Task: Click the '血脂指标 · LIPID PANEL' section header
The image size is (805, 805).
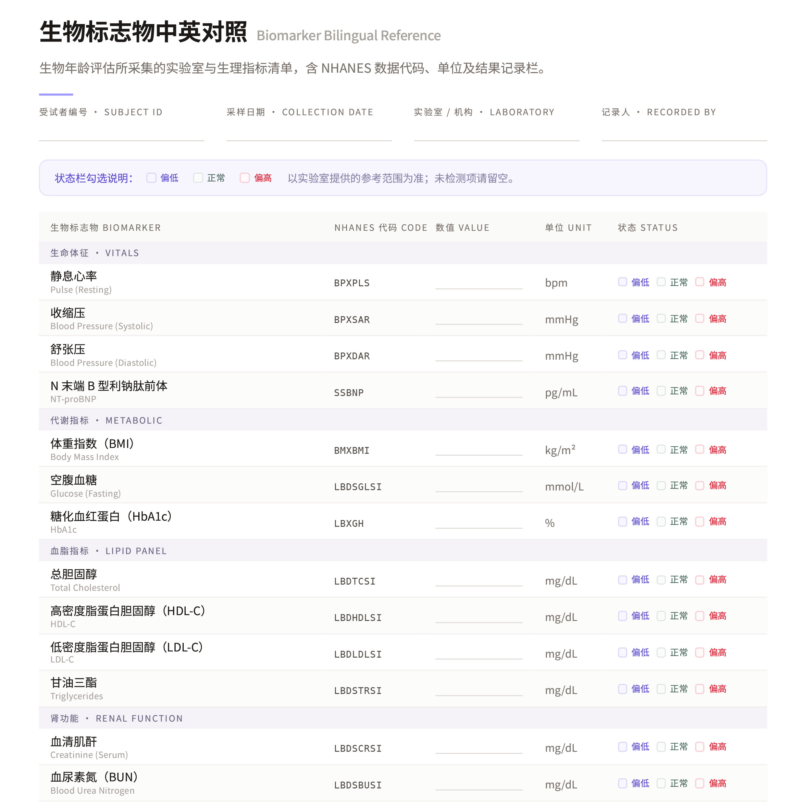Action: [x=403, y=551]
